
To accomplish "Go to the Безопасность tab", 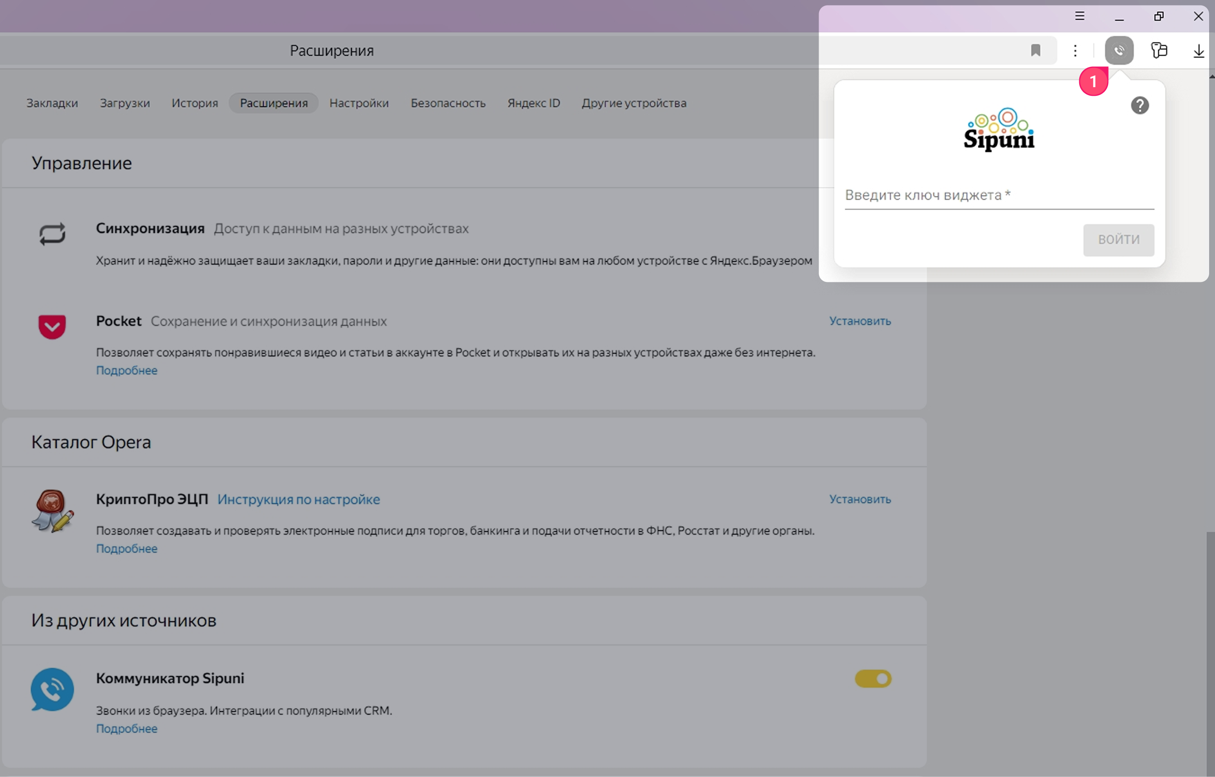I will pyautogui.click(x=448, y=103).
